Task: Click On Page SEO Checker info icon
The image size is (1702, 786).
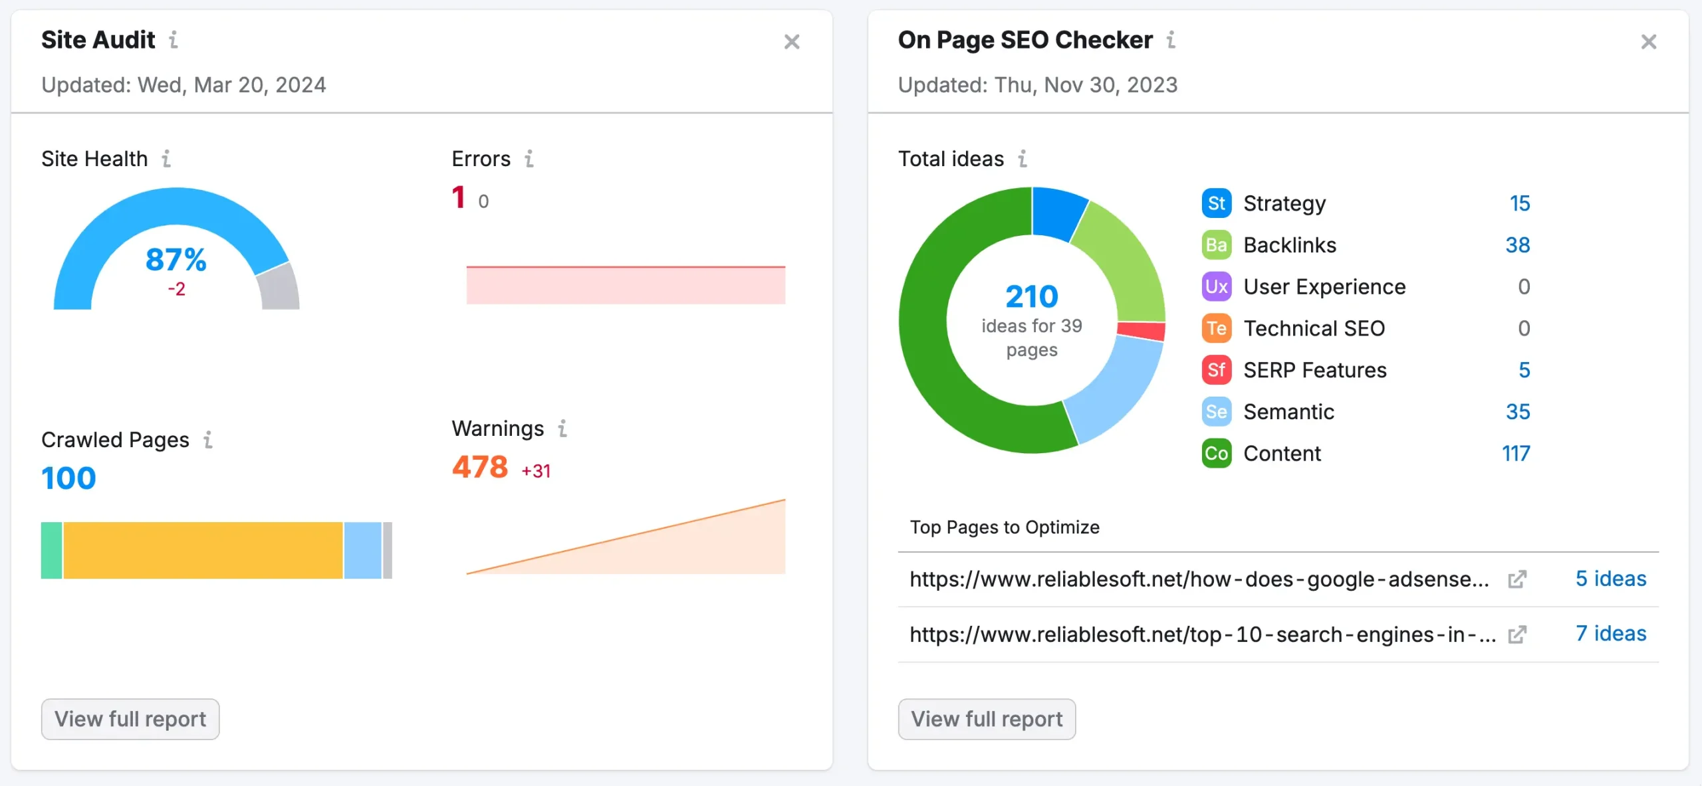Action: 1171,40
